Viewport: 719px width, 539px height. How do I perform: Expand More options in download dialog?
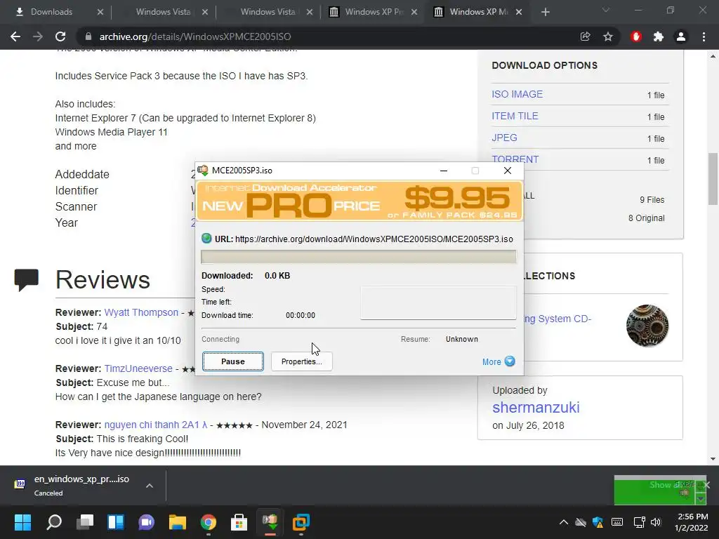(x=499, y=361)
